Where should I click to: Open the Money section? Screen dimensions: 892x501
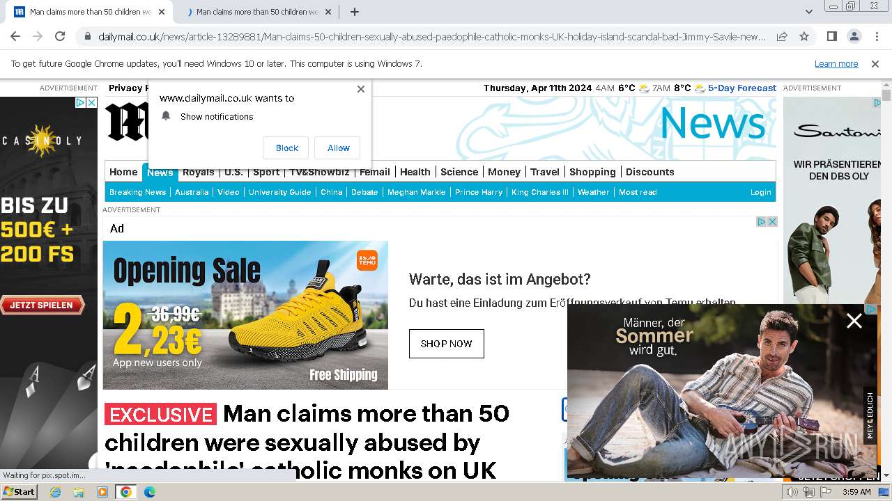tap(504, 172)
